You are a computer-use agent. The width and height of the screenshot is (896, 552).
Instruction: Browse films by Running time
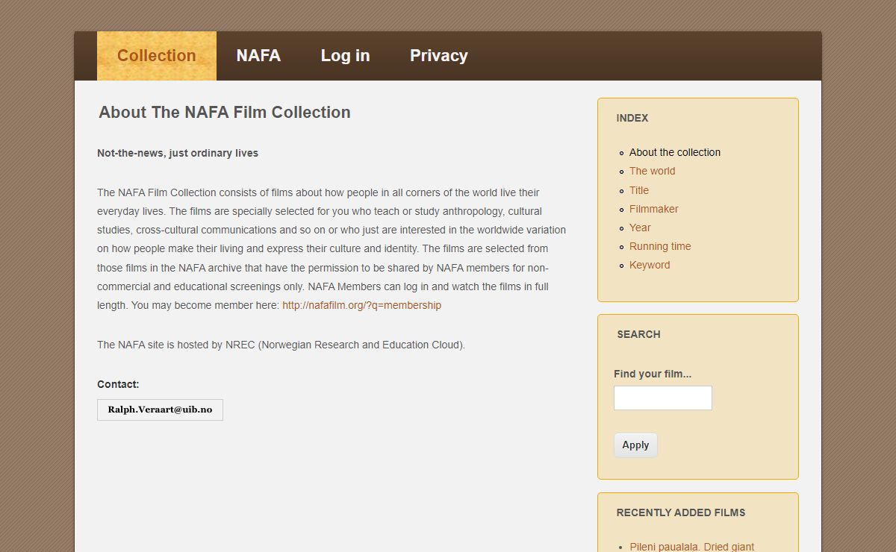pos(660,246)
